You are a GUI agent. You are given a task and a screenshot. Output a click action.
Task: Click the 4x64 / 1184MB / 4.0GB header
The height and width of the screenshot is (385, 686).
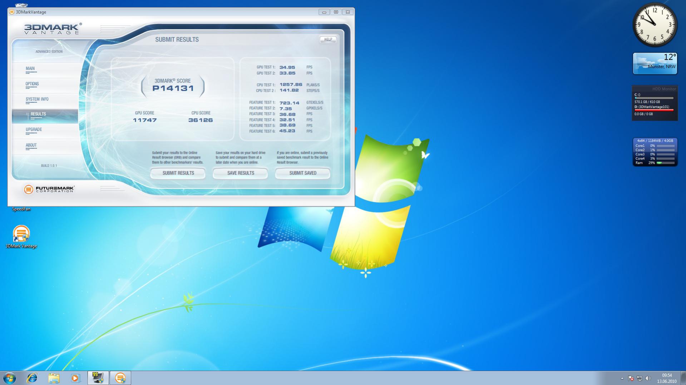point(655,141)
